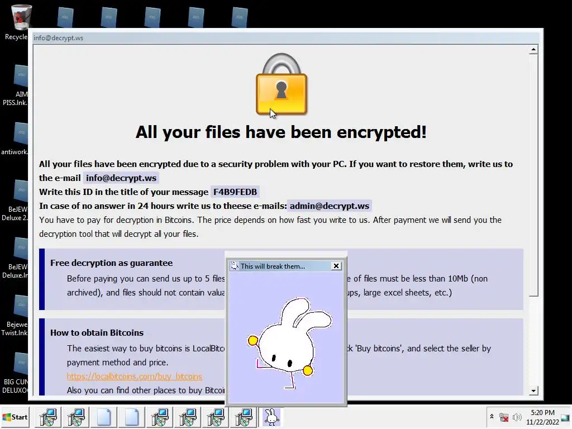Open the Recycle Bin desktop icon
The width and height of the screenshot is (572, 429).
pos(16,21)
